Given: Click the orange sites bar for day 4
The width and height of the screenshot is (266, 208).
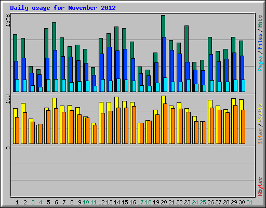Looking at the screenshot, I should [x=41, y=134].
